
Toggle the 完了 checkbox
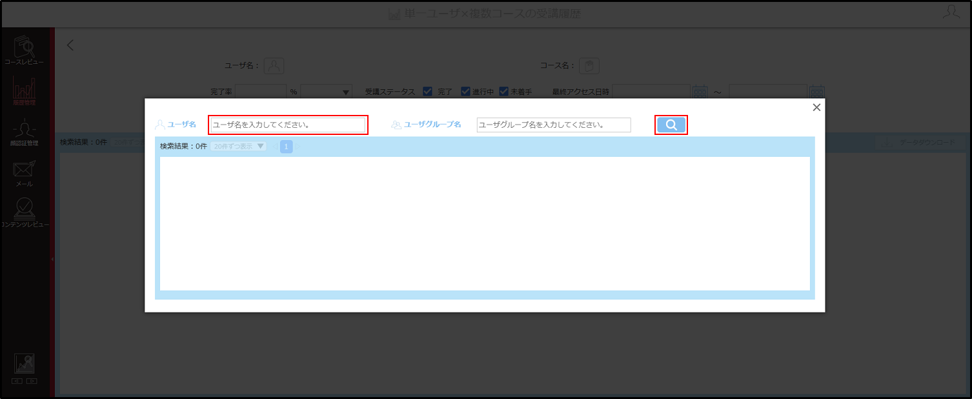tap(427, 92)
